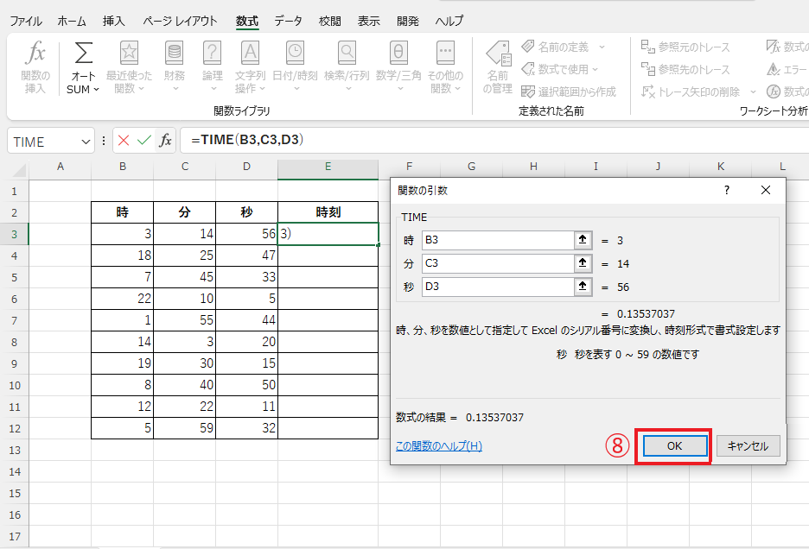Open Text functions (文字列操作) library
Screen dimensions: 809x549
(x=251, y=67)
